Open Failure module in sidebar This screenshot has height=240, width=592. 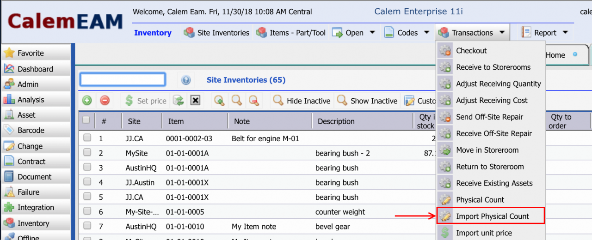pos(36,192)
